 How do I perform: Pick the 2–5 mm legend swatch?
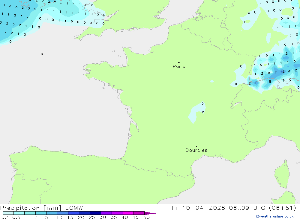41,213
